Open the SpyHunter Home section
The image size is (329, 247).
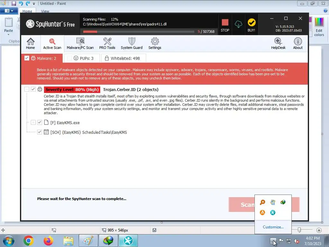click(x=31, y=44)
